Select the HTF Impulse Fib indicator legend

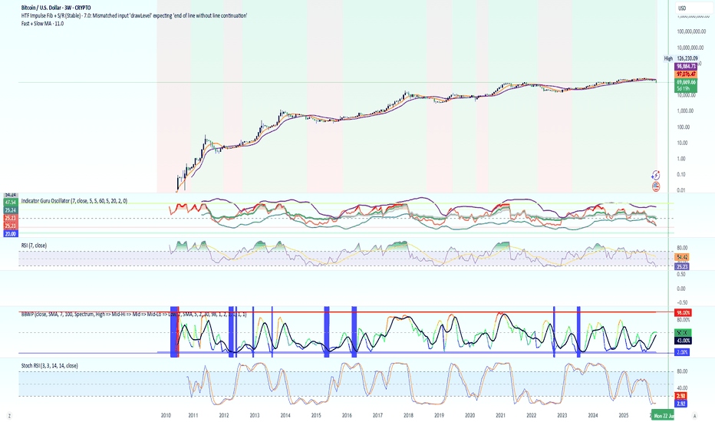click(x=134, y=15)
